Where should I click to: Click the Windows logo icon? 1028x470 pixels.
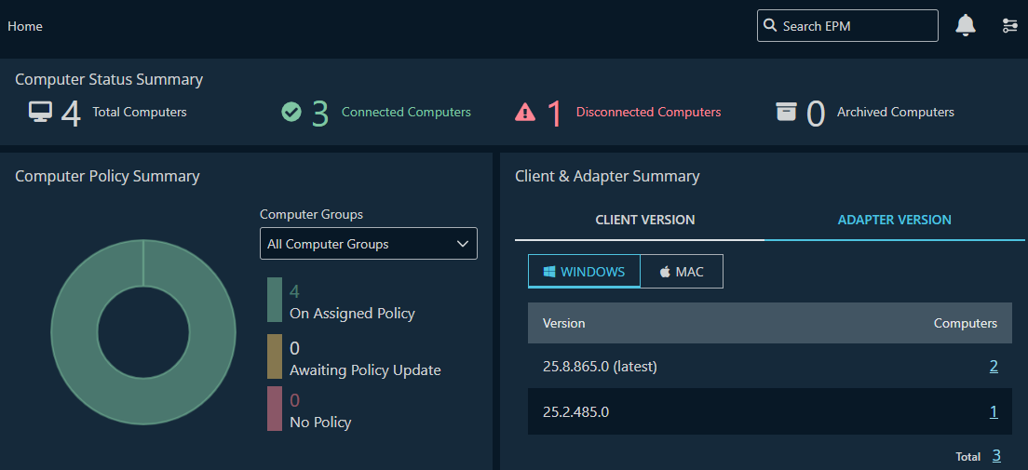pyautogui.click(x=549, y=272)
